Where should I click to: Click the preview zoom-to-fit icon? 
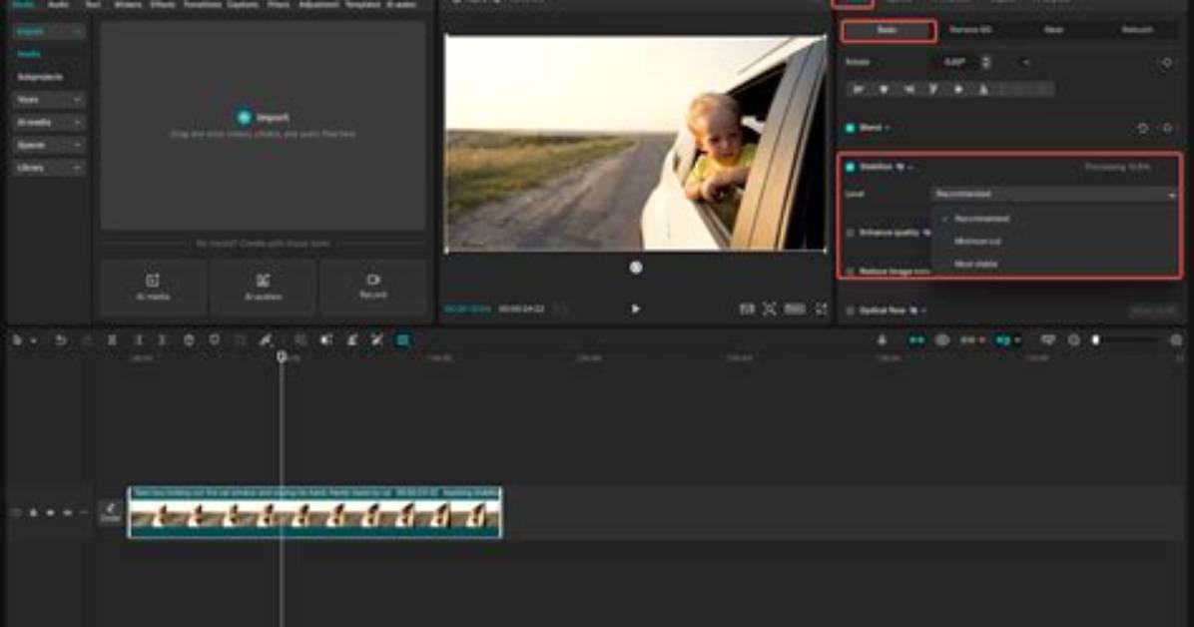[770, 309]
